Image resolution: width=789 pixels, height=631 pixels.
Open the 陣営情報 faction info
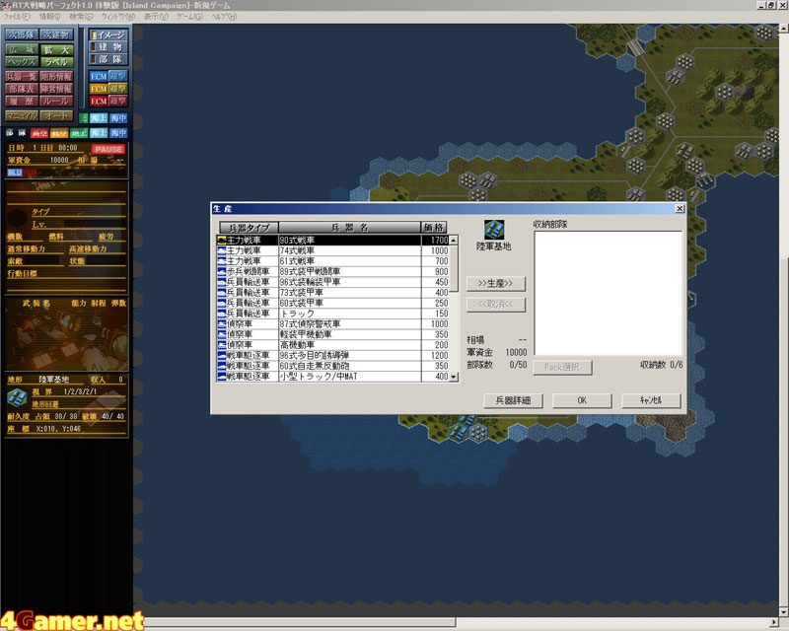(56, 89)
